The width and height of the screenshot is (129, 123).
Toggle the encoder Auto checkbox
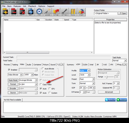click(x=41, y=89)
